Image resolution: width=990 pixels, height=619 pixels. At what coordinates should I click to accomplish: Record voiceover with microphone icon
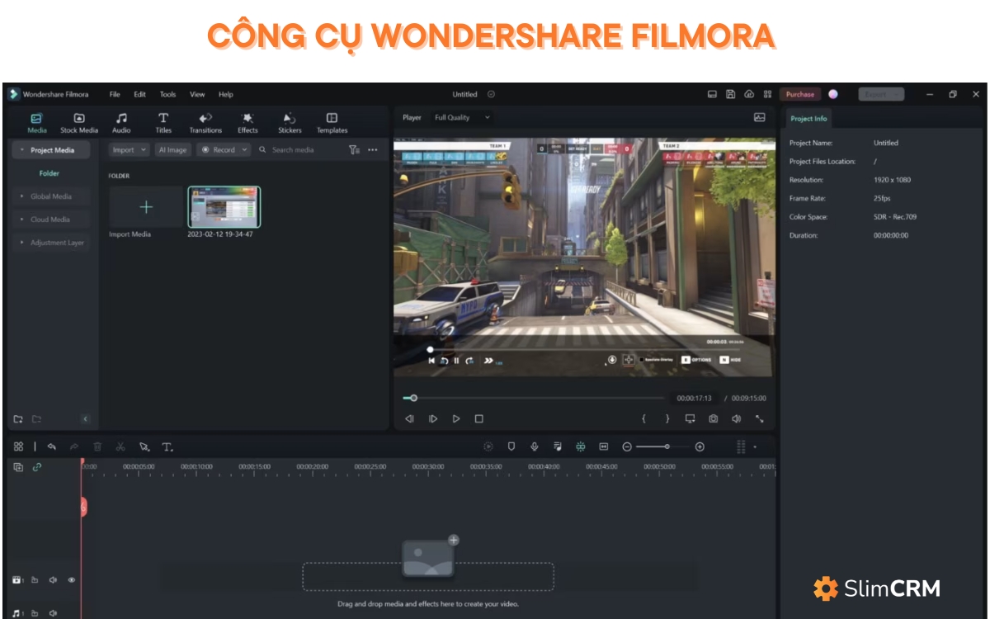click(535, 447)
